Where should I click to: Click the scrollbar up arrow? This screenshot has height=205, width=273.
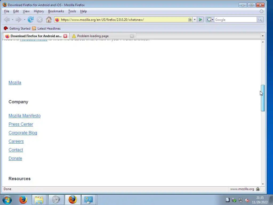click(263, 42)
